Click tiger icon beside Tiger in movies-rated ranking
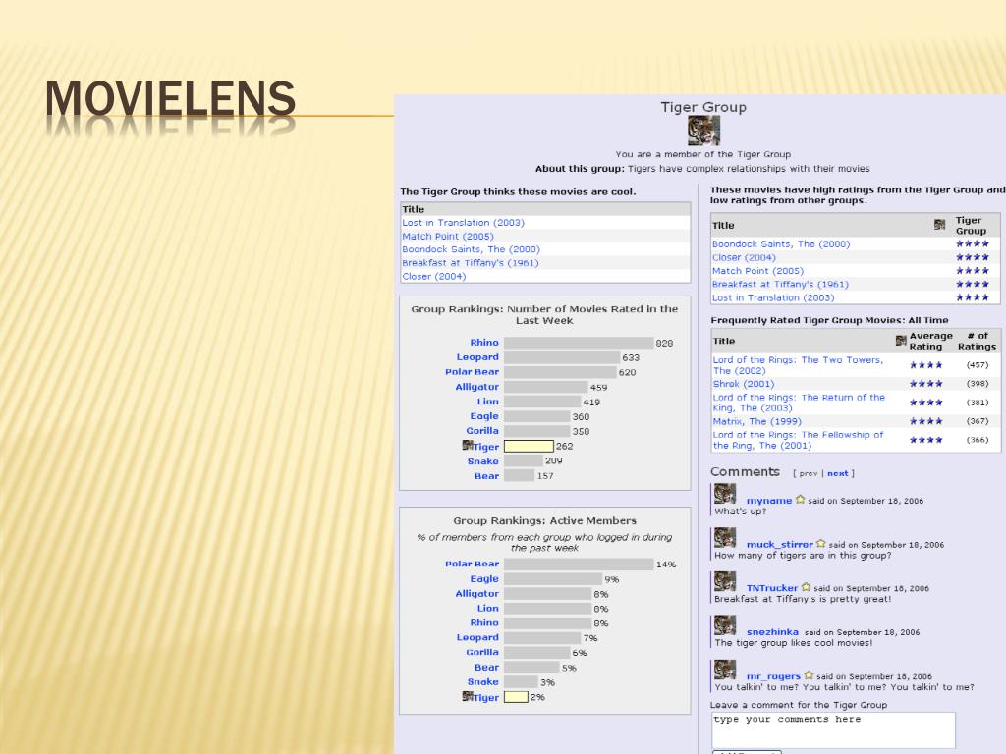This screenshot has width=1006, height=754. coord(468,445)
